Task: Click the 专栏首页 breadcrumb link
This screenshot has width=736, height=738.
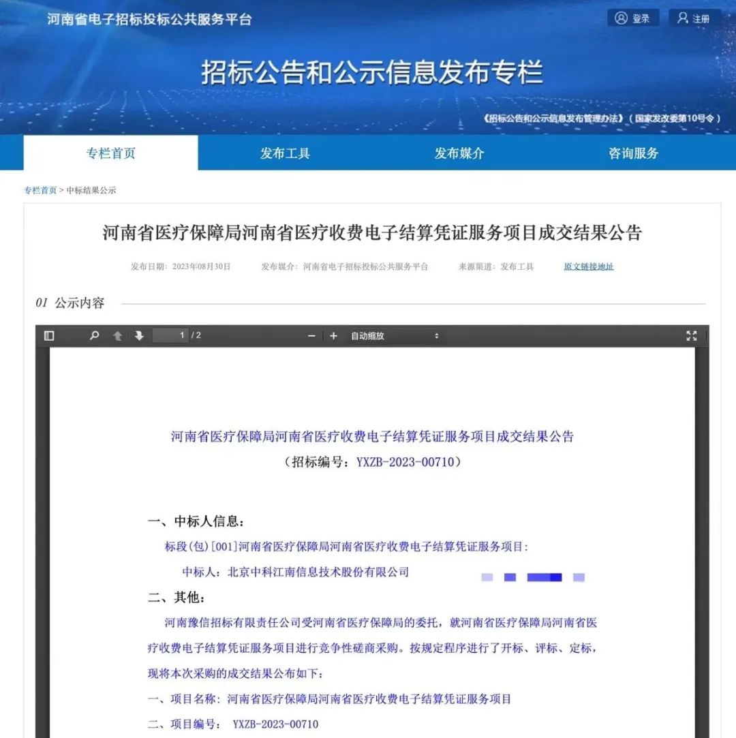Action: click(40, 190)
